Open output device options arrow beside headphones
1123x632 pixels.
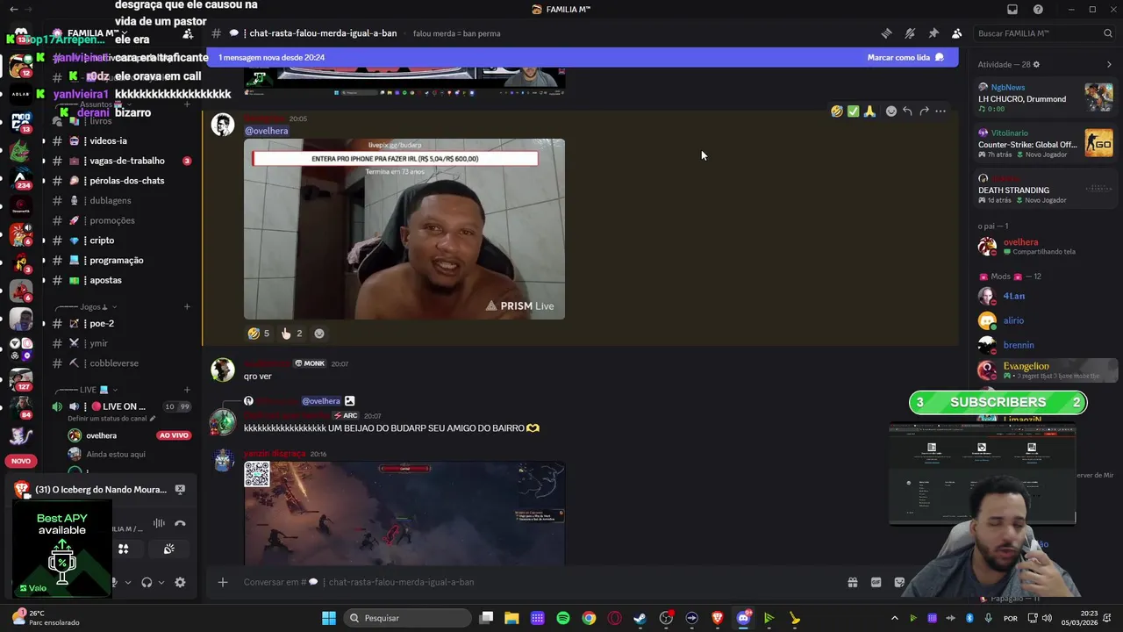[161, 582]
